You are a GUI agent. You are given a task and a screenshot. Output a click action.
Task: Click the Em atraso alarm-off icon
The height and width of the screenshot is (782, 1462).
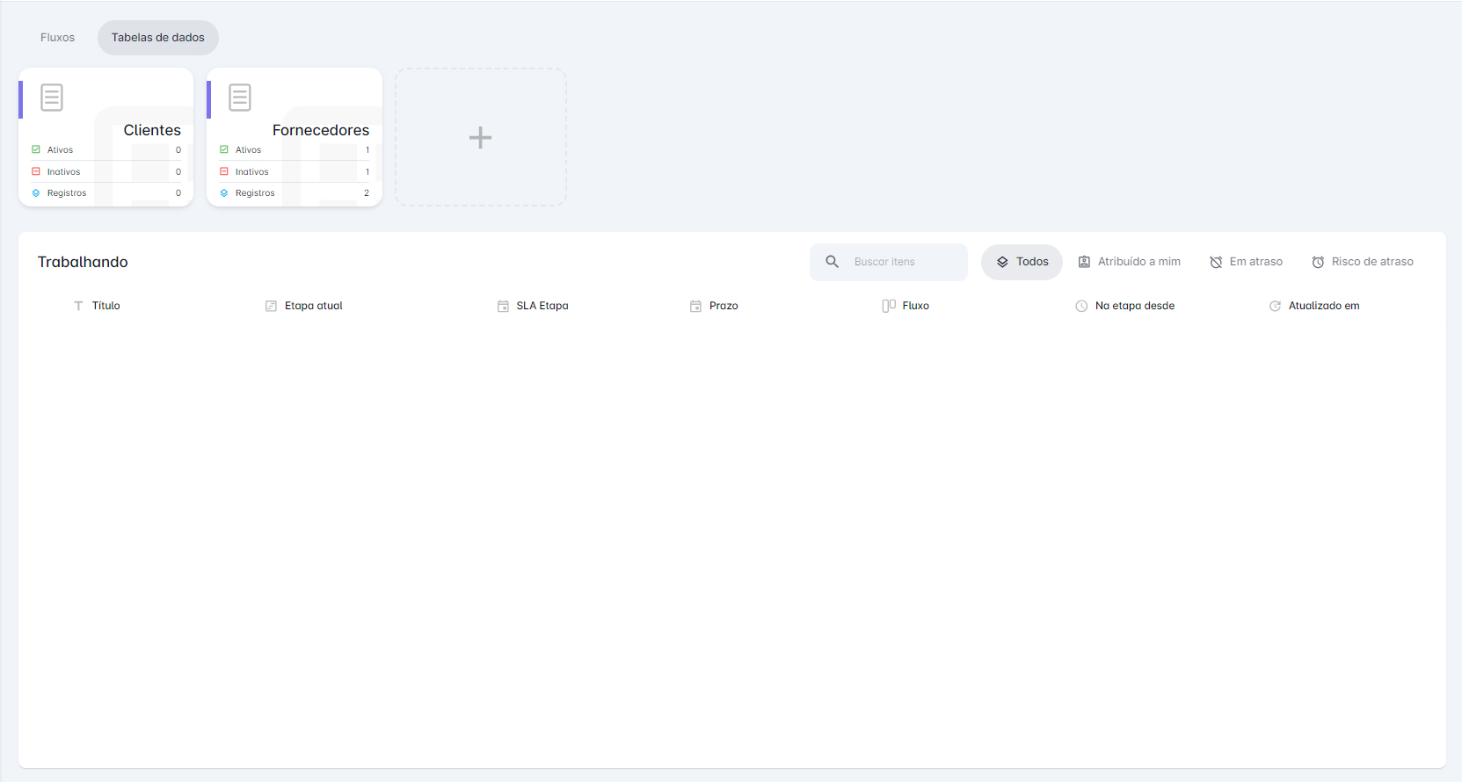[1216, 262]
